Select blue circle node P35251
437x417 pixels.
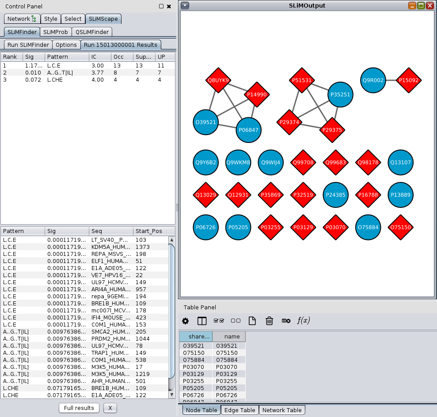point(340,94)
